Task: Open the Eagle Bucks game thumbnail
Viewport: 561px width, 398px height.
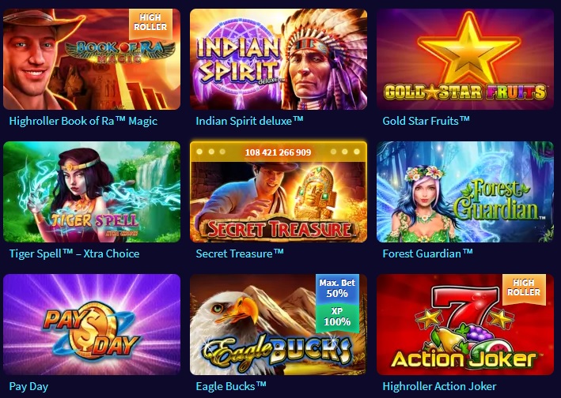Action: (x=279, y=325)
